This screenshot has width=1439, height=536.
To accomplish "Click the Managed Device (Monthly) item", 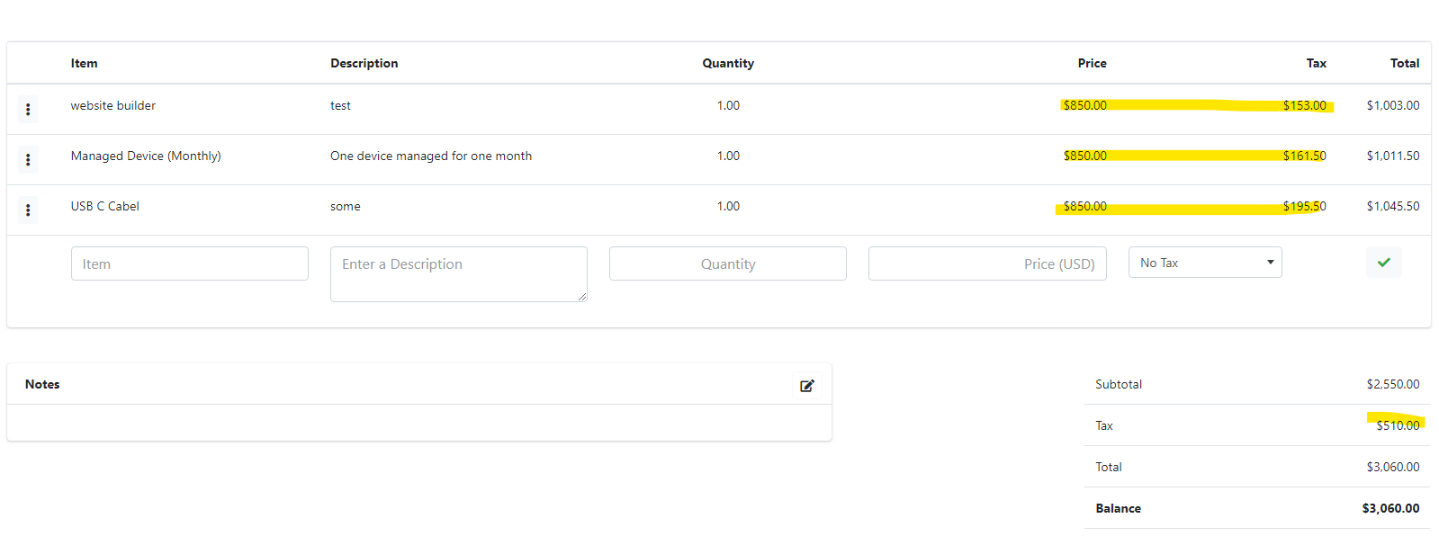I will [x=146, y=156].
